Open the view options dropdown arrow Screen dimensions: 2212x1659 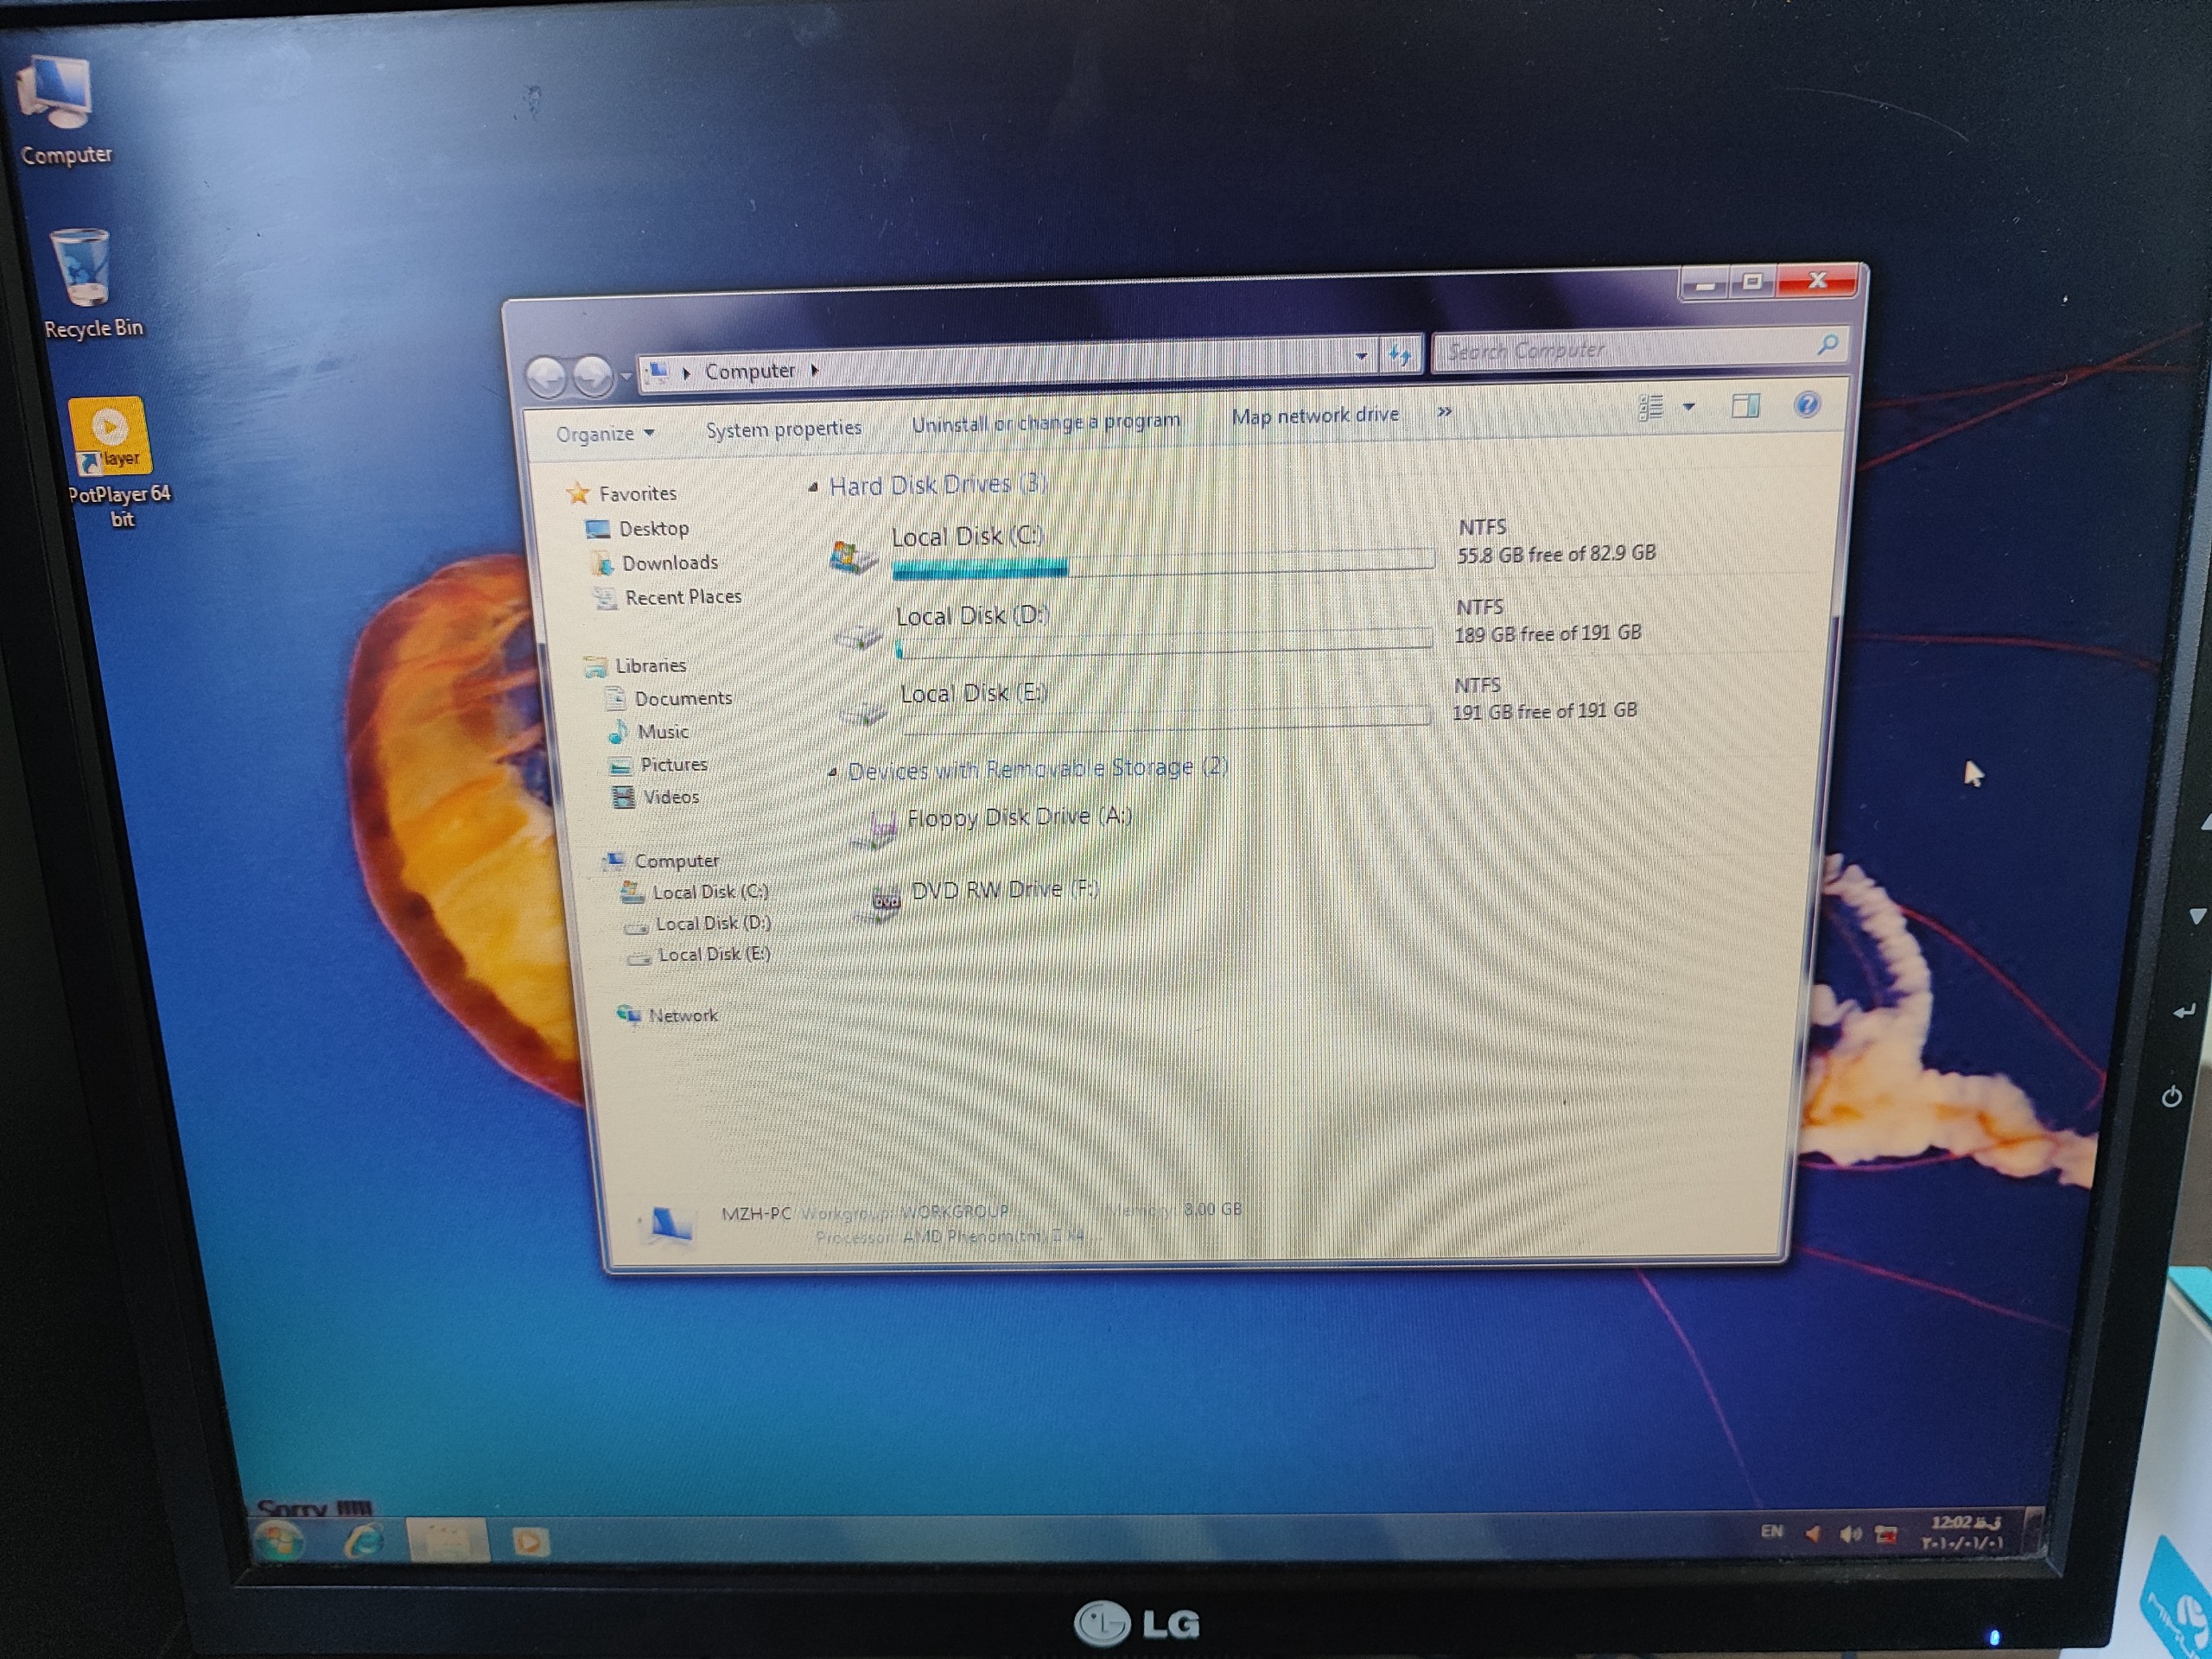[1689, 407]
